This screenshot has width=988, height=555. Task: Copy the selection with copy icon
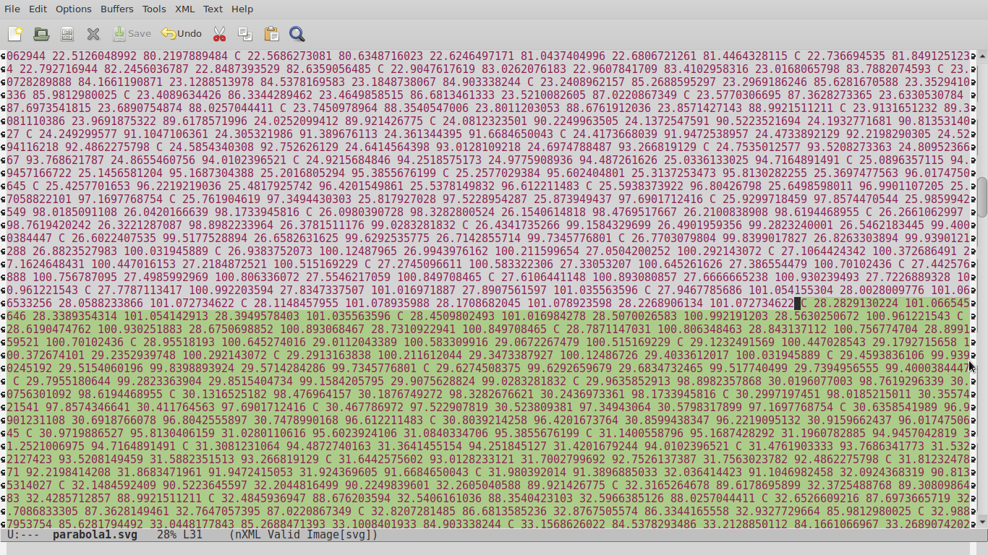245,34
